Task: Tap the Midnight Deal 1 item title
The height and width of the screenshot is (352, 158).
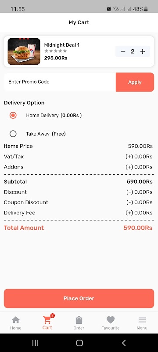Action: coord(62,45)
